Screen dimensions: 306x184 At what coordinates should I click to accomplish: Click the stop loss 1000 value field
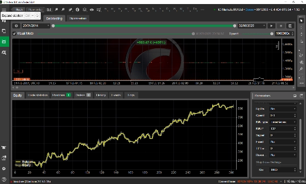(x=281, y=170)
